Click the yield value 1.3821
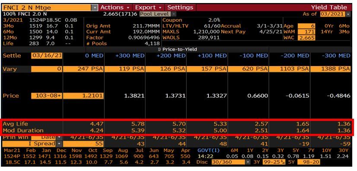 point(134,96)
